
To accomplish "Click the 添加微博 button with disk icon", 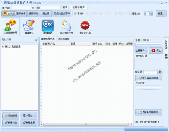I will (x=11, y=115).
